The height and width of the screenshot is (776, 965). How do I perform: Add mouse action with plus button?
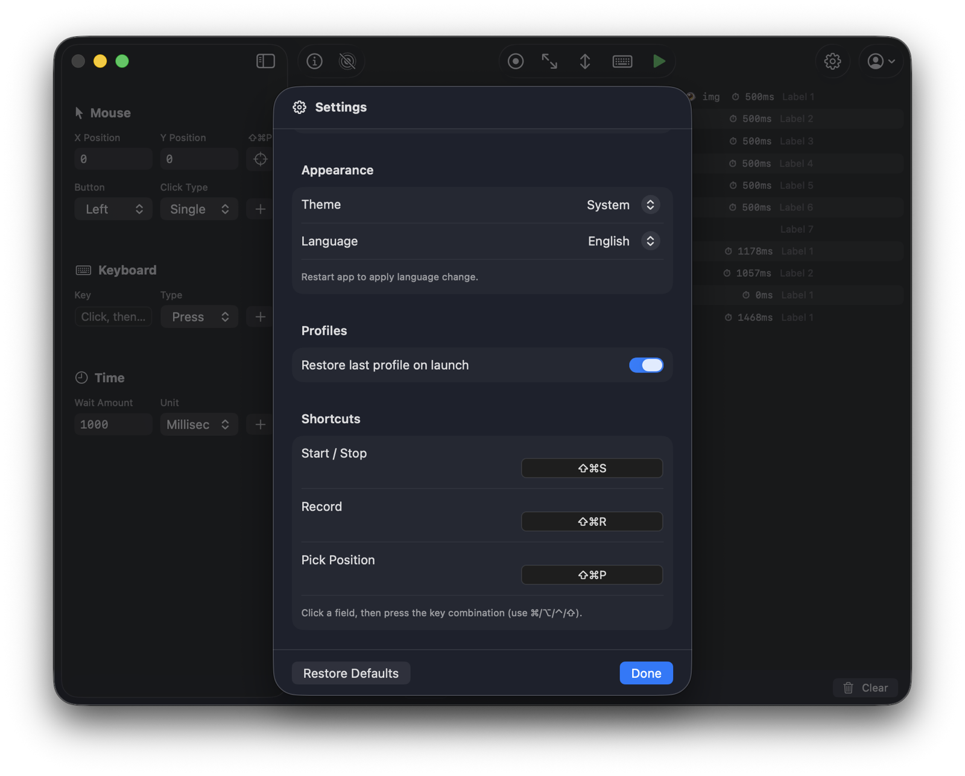pyautogui.click(x=260, y=209)
